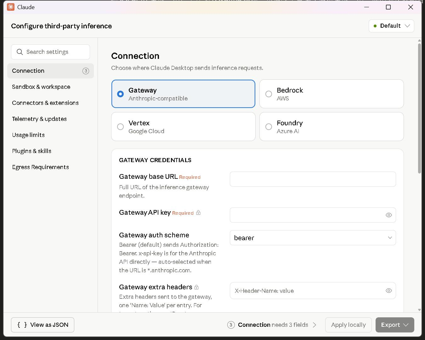Image resolution: width=425 pixels, height=340 pixels.
Task: Open Telemetry & updates section
Action: coord(50,119)
